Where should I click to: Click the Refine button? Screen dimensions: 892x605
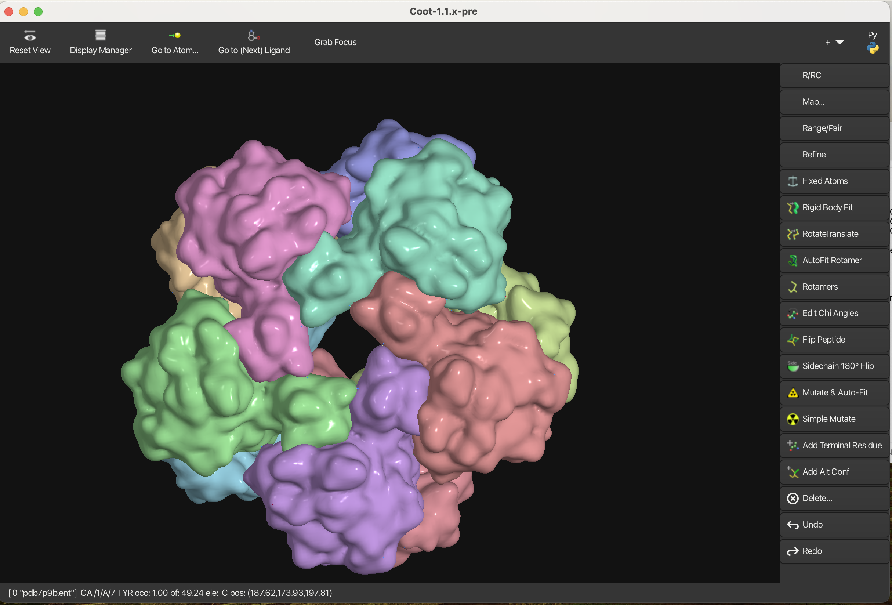834,155
